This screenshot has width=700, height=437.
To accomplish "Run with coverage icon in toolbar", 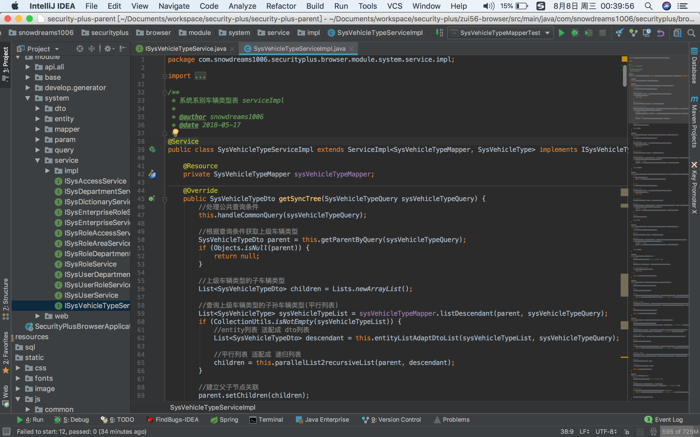I will (589, 33).
